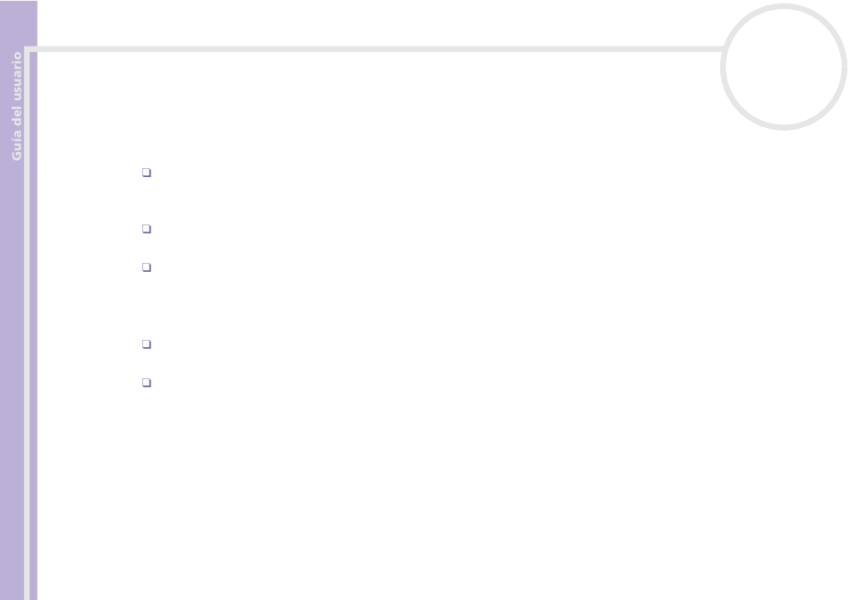This screenshot has height=600, width=850.
Task: Click inside the large gray circle
Action: [x=783, y=67]
